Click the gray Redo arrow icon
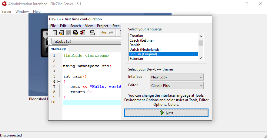This screenshot has height=138, width=267. click(111, 33)
